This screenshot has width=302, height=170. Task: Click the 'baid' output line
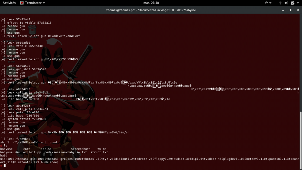[x=4, y=156]
